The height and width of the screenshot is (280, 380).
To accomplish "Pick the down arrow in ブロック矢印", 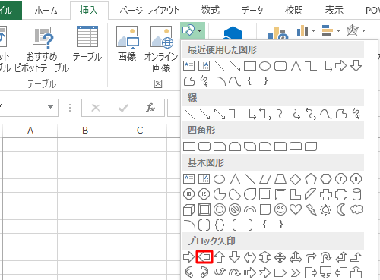I will [235, 257].
